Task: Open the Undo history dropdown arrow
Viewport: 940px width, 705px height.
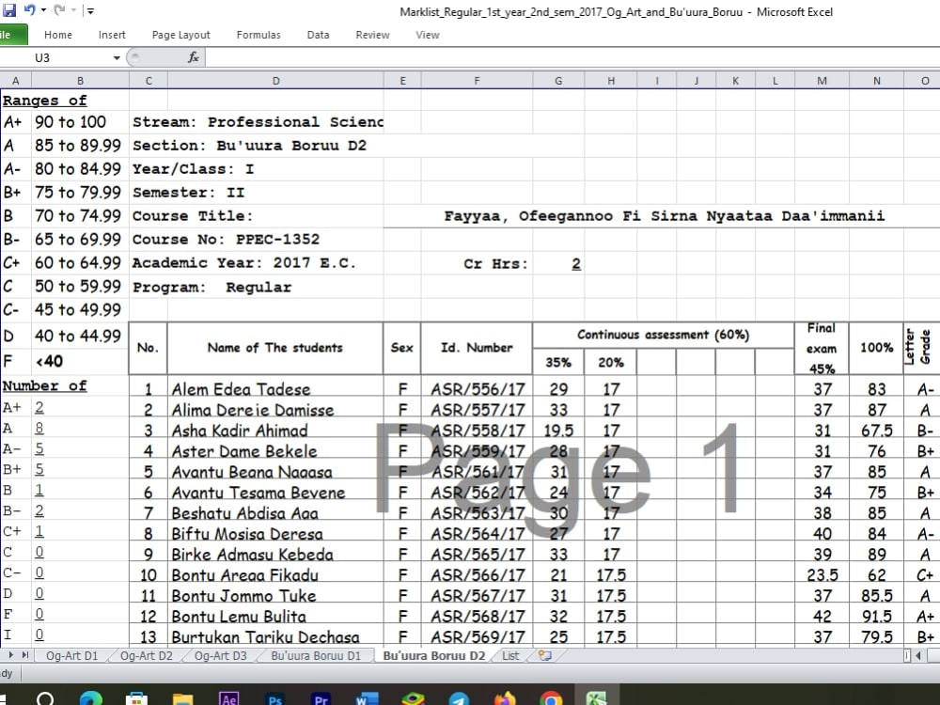Action: click(43, 10)
